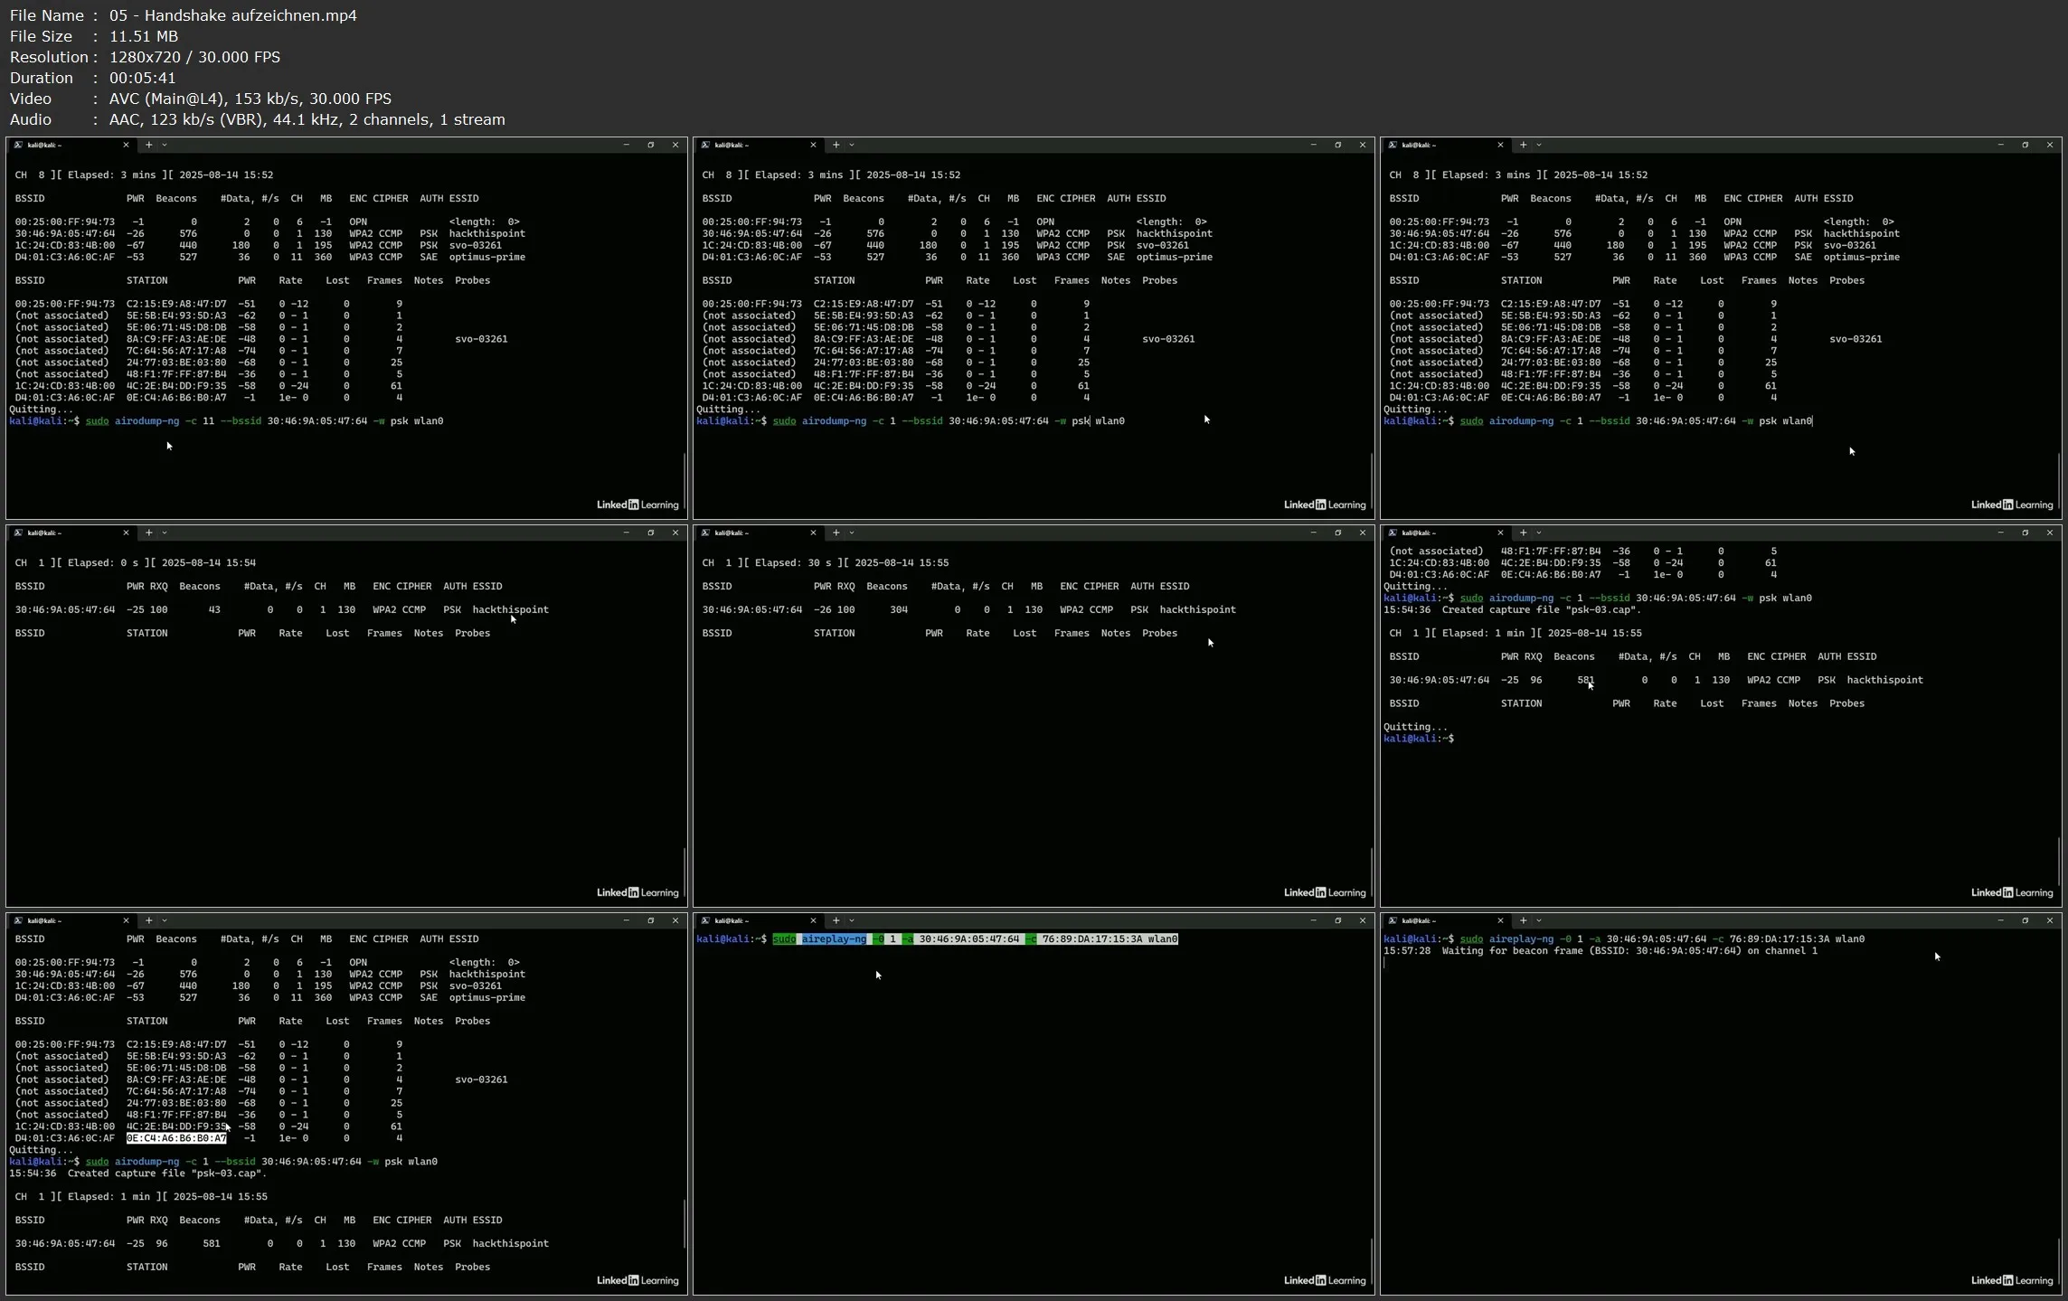This screenshot has width=2068, height=1301.
Task: Open a new tab in the middle-right terminal
Action: 1524,533
